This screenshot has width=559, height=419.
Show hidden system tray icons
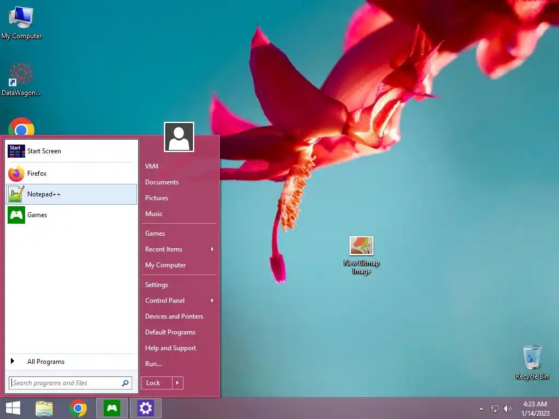click(481, 409)
